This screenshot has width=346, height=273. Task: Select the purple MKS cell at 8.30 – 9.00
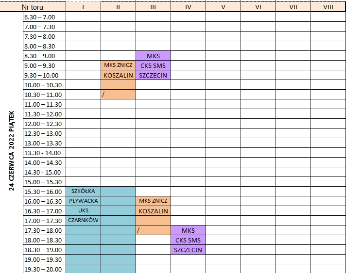pos(153,56)
